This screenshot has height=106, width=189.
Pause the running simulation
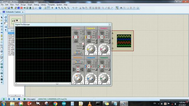pos(14,99)
